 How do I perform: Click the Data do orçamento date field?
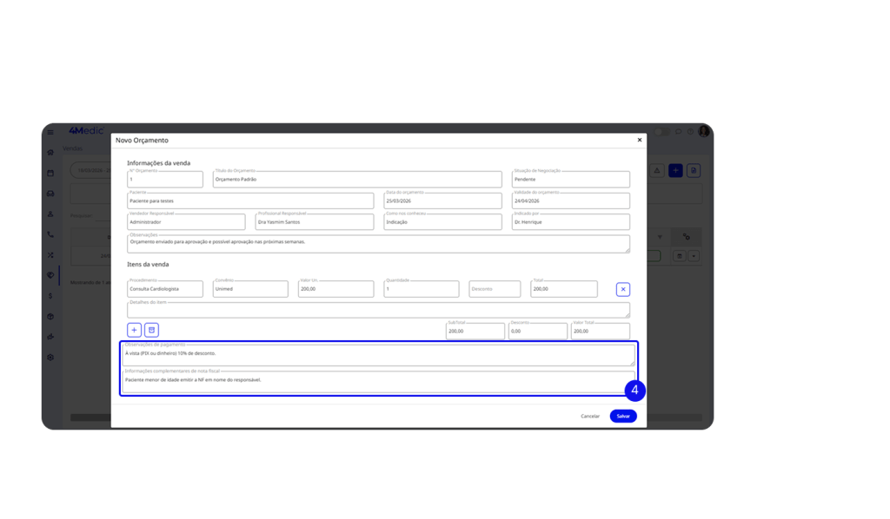point(442,201)
